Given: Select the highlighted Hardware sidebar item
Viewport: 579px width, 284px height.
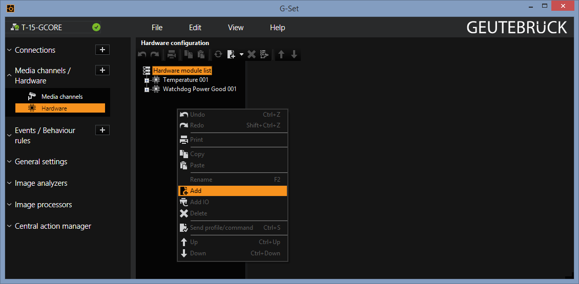Looking at the screenshot, I should click(60, 108).
